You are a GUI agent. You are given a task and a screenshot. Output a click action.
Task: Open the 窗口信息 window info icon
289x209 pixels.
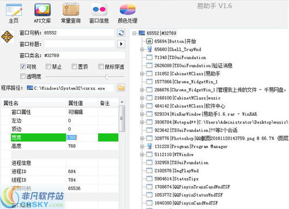pyautogui.click(x=99, y=13)
